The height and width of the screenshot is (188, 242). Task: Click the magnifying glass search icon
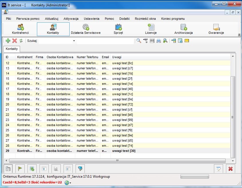[139, 41]
